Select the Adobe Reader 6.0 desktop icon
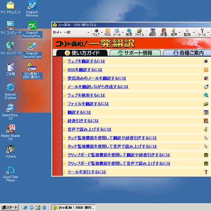 [x=11, y=132]
